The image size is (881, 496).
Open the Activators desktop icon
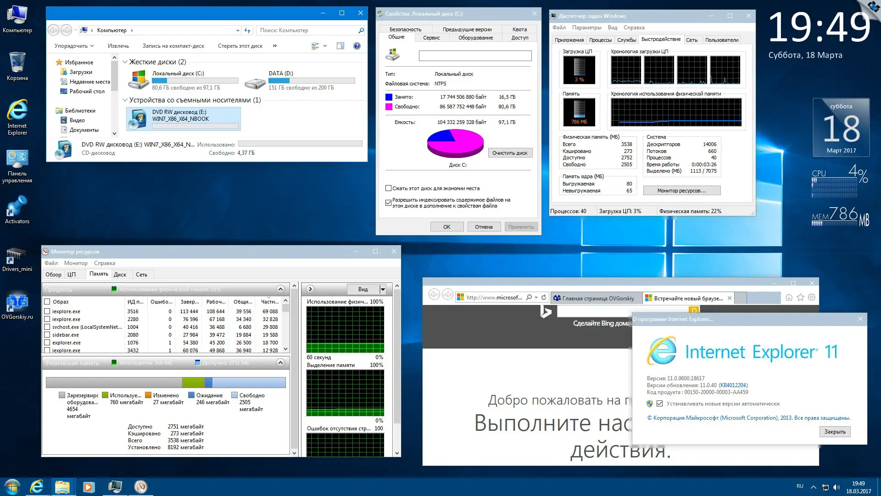click(x=17, y=208)
